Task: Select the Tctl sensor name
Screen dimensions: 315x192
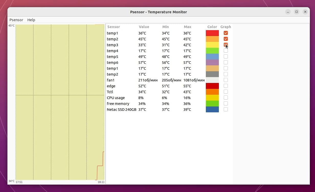Action: pyautogui.click(x=110, y=92)
